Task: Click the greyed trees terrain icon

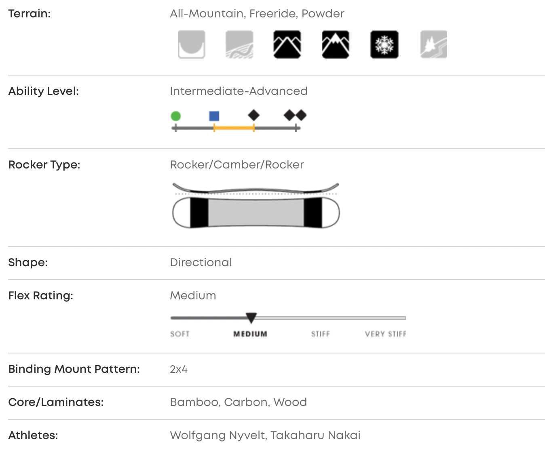Action: [x=433, y=44]
